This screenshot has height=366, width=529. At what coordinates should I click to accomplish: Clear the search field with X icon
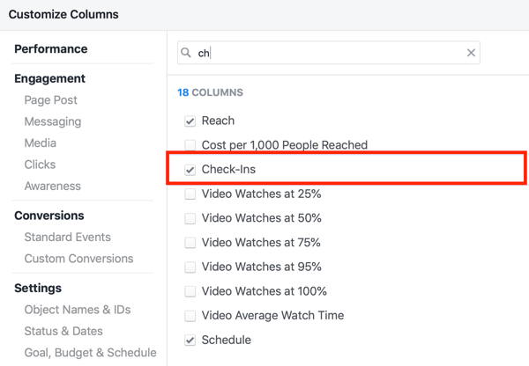point(471,53)
